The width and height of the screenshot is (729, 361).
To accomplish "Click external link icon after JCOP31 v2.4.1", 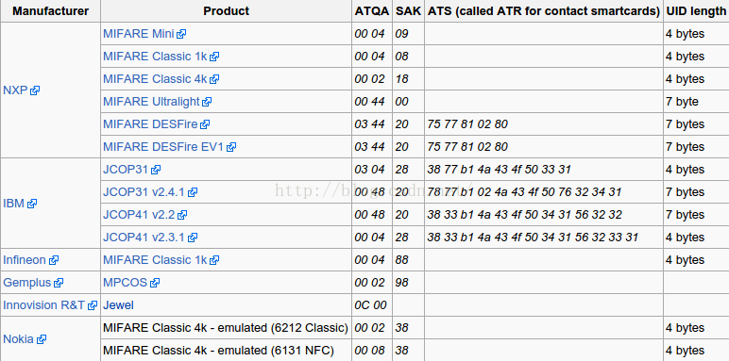I will coord(193,192).
